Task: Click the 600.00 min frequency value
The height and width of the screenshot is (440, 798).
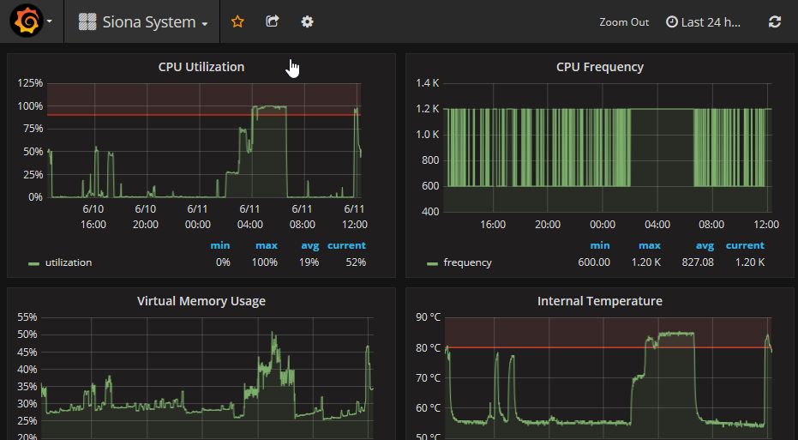Action: click(x=594, y=262)
